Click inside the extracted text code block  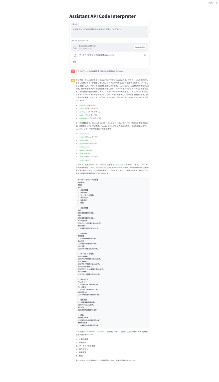click(113, 252)
